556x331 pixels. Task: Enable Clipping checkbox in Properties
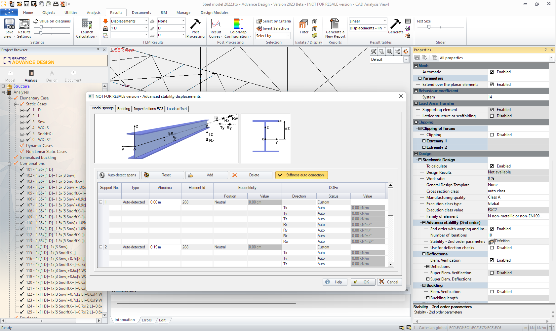[x=492, y=135]
